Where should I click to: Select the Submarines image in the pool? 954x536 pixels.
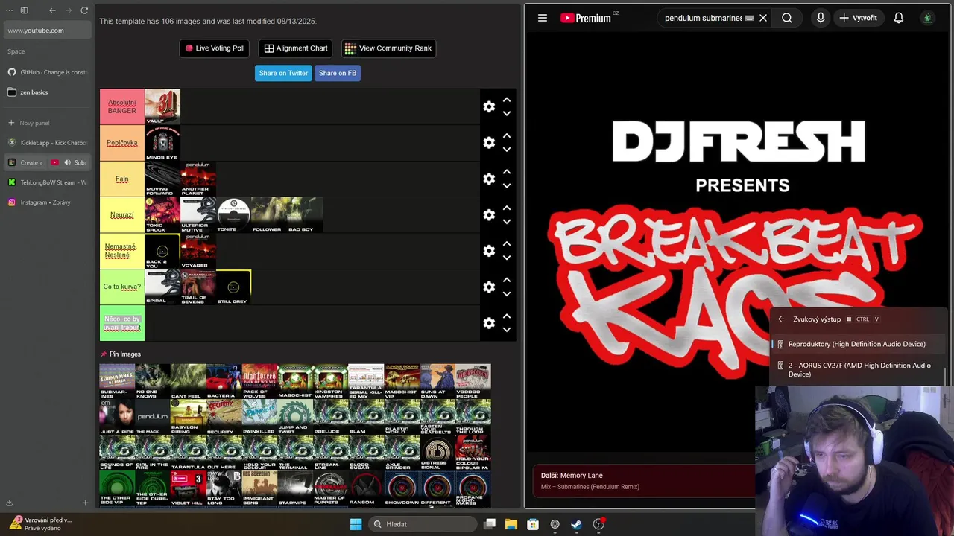tap(117, 381)
